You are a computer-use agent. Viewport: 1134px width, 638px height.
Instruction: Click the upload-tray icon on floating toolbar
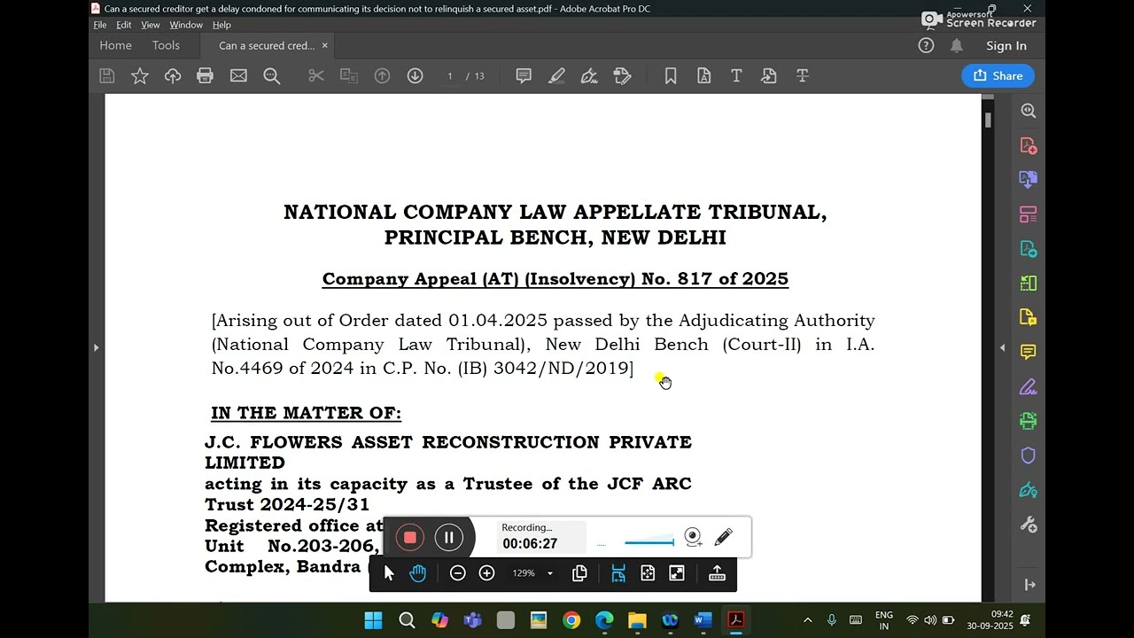pyautogui.click(x=718, y=573)
